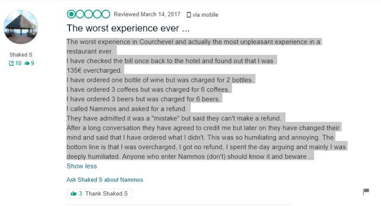The height and width of the screenshot is (206, 381).
Task: Click the report flag icon
Action: click(x=366, y=192)
